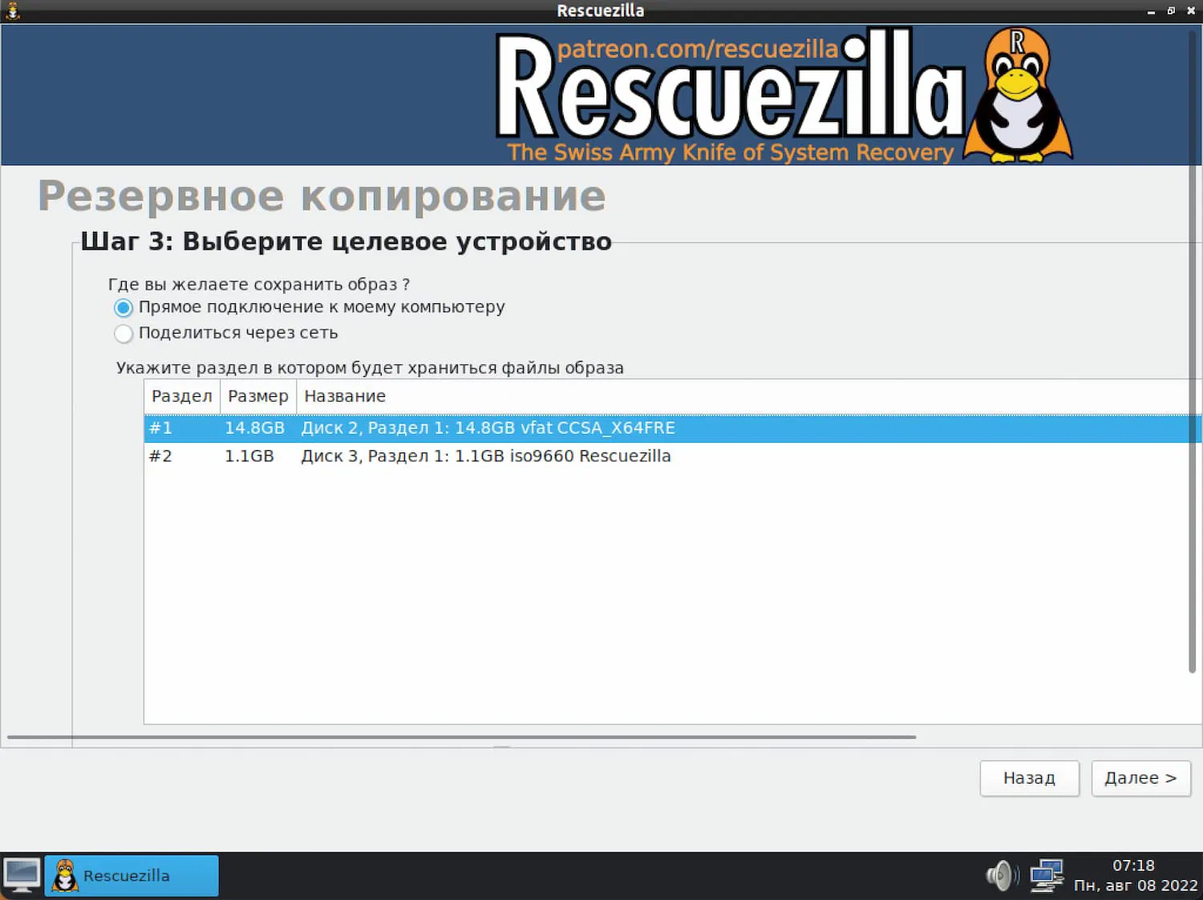Image resolution: width=1203 pixels, height=900 pixels.
Task: Click the Rescuezilla penguin logo in banner
Action: tap(1018, 95)
